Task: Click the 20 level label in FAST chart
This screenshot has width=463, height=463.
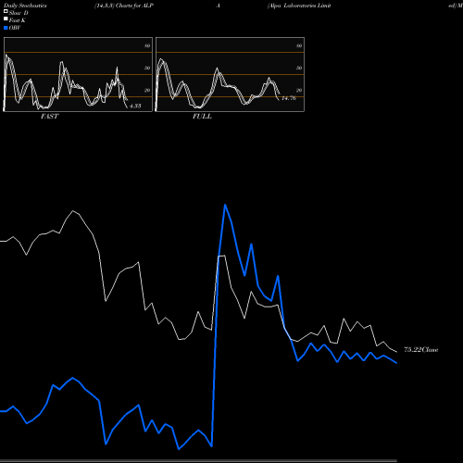Action: (x=147, y=90)
